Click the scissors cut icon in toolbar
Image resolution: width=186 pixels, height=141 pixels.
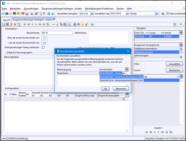pyautogui.click(x=58, y=24)
